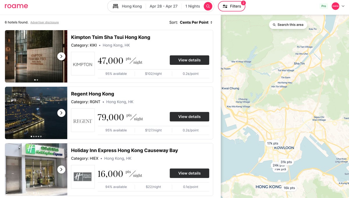Click the Kimpton brand logo
This screenshot has width=349, height=198.
(x=83, y=64)
